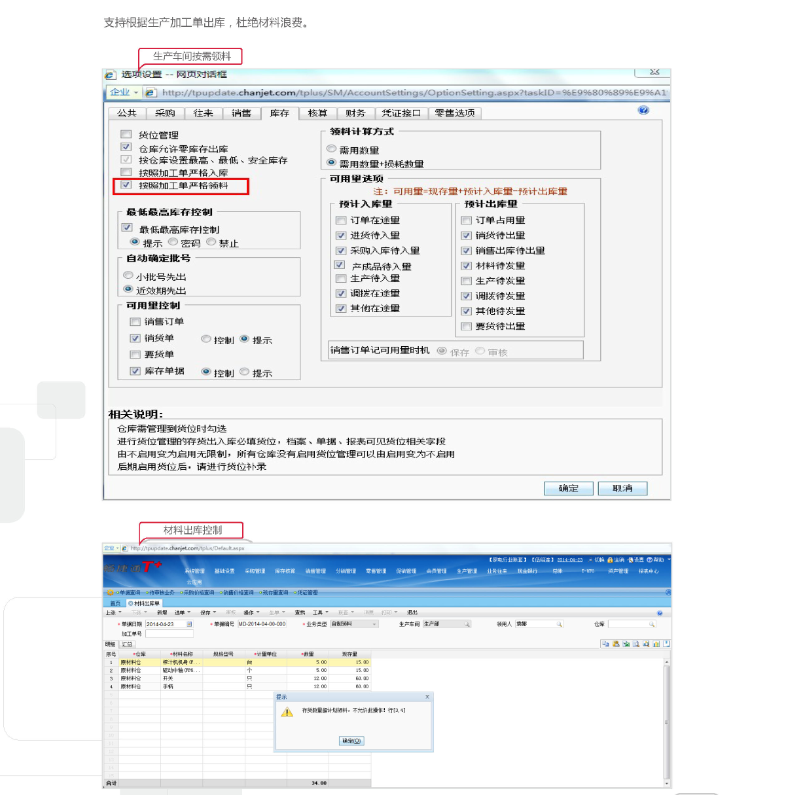Close the 提示 popup with the X
786x795 pixels.
427,697
